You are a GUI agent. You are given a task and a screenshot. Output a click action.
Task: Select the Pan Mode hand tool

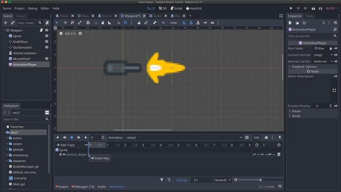click(102, 22)
